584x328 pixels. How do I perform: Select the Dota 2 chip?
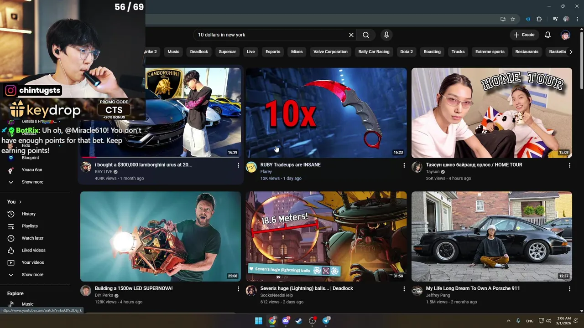(407, 52)
